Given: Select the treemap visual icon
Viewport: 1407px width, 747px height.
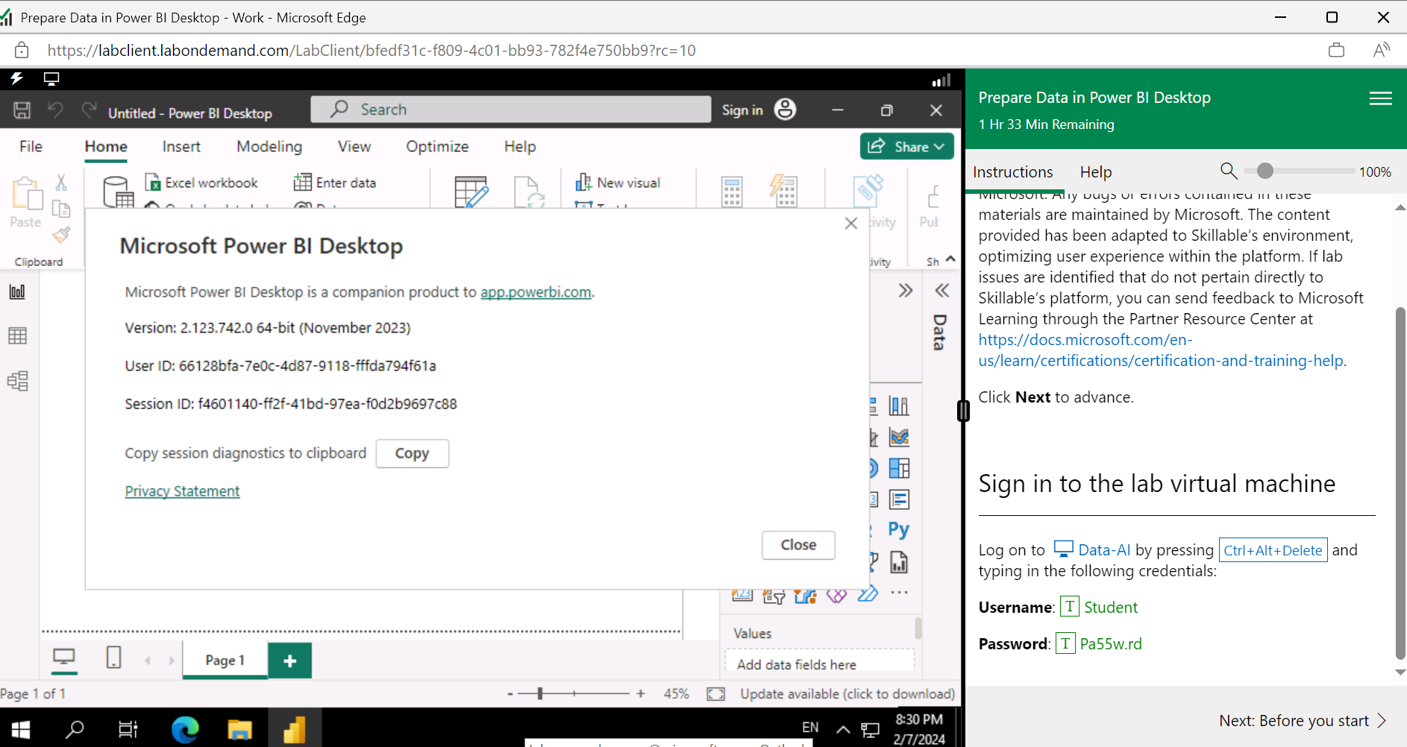Looking at the screenshot, I should click(x=900, y=468).
